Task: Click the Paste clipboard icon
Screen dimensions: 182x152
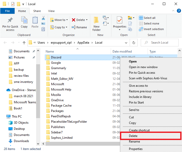Action: tap(35, 20)
